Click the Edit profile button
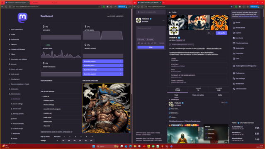The width and height of the screenshot is (265, 149). [221, 33]
